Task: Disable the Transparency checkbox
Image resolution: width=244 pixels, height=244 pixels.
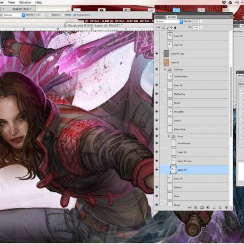Action: [x=75, y=15]
